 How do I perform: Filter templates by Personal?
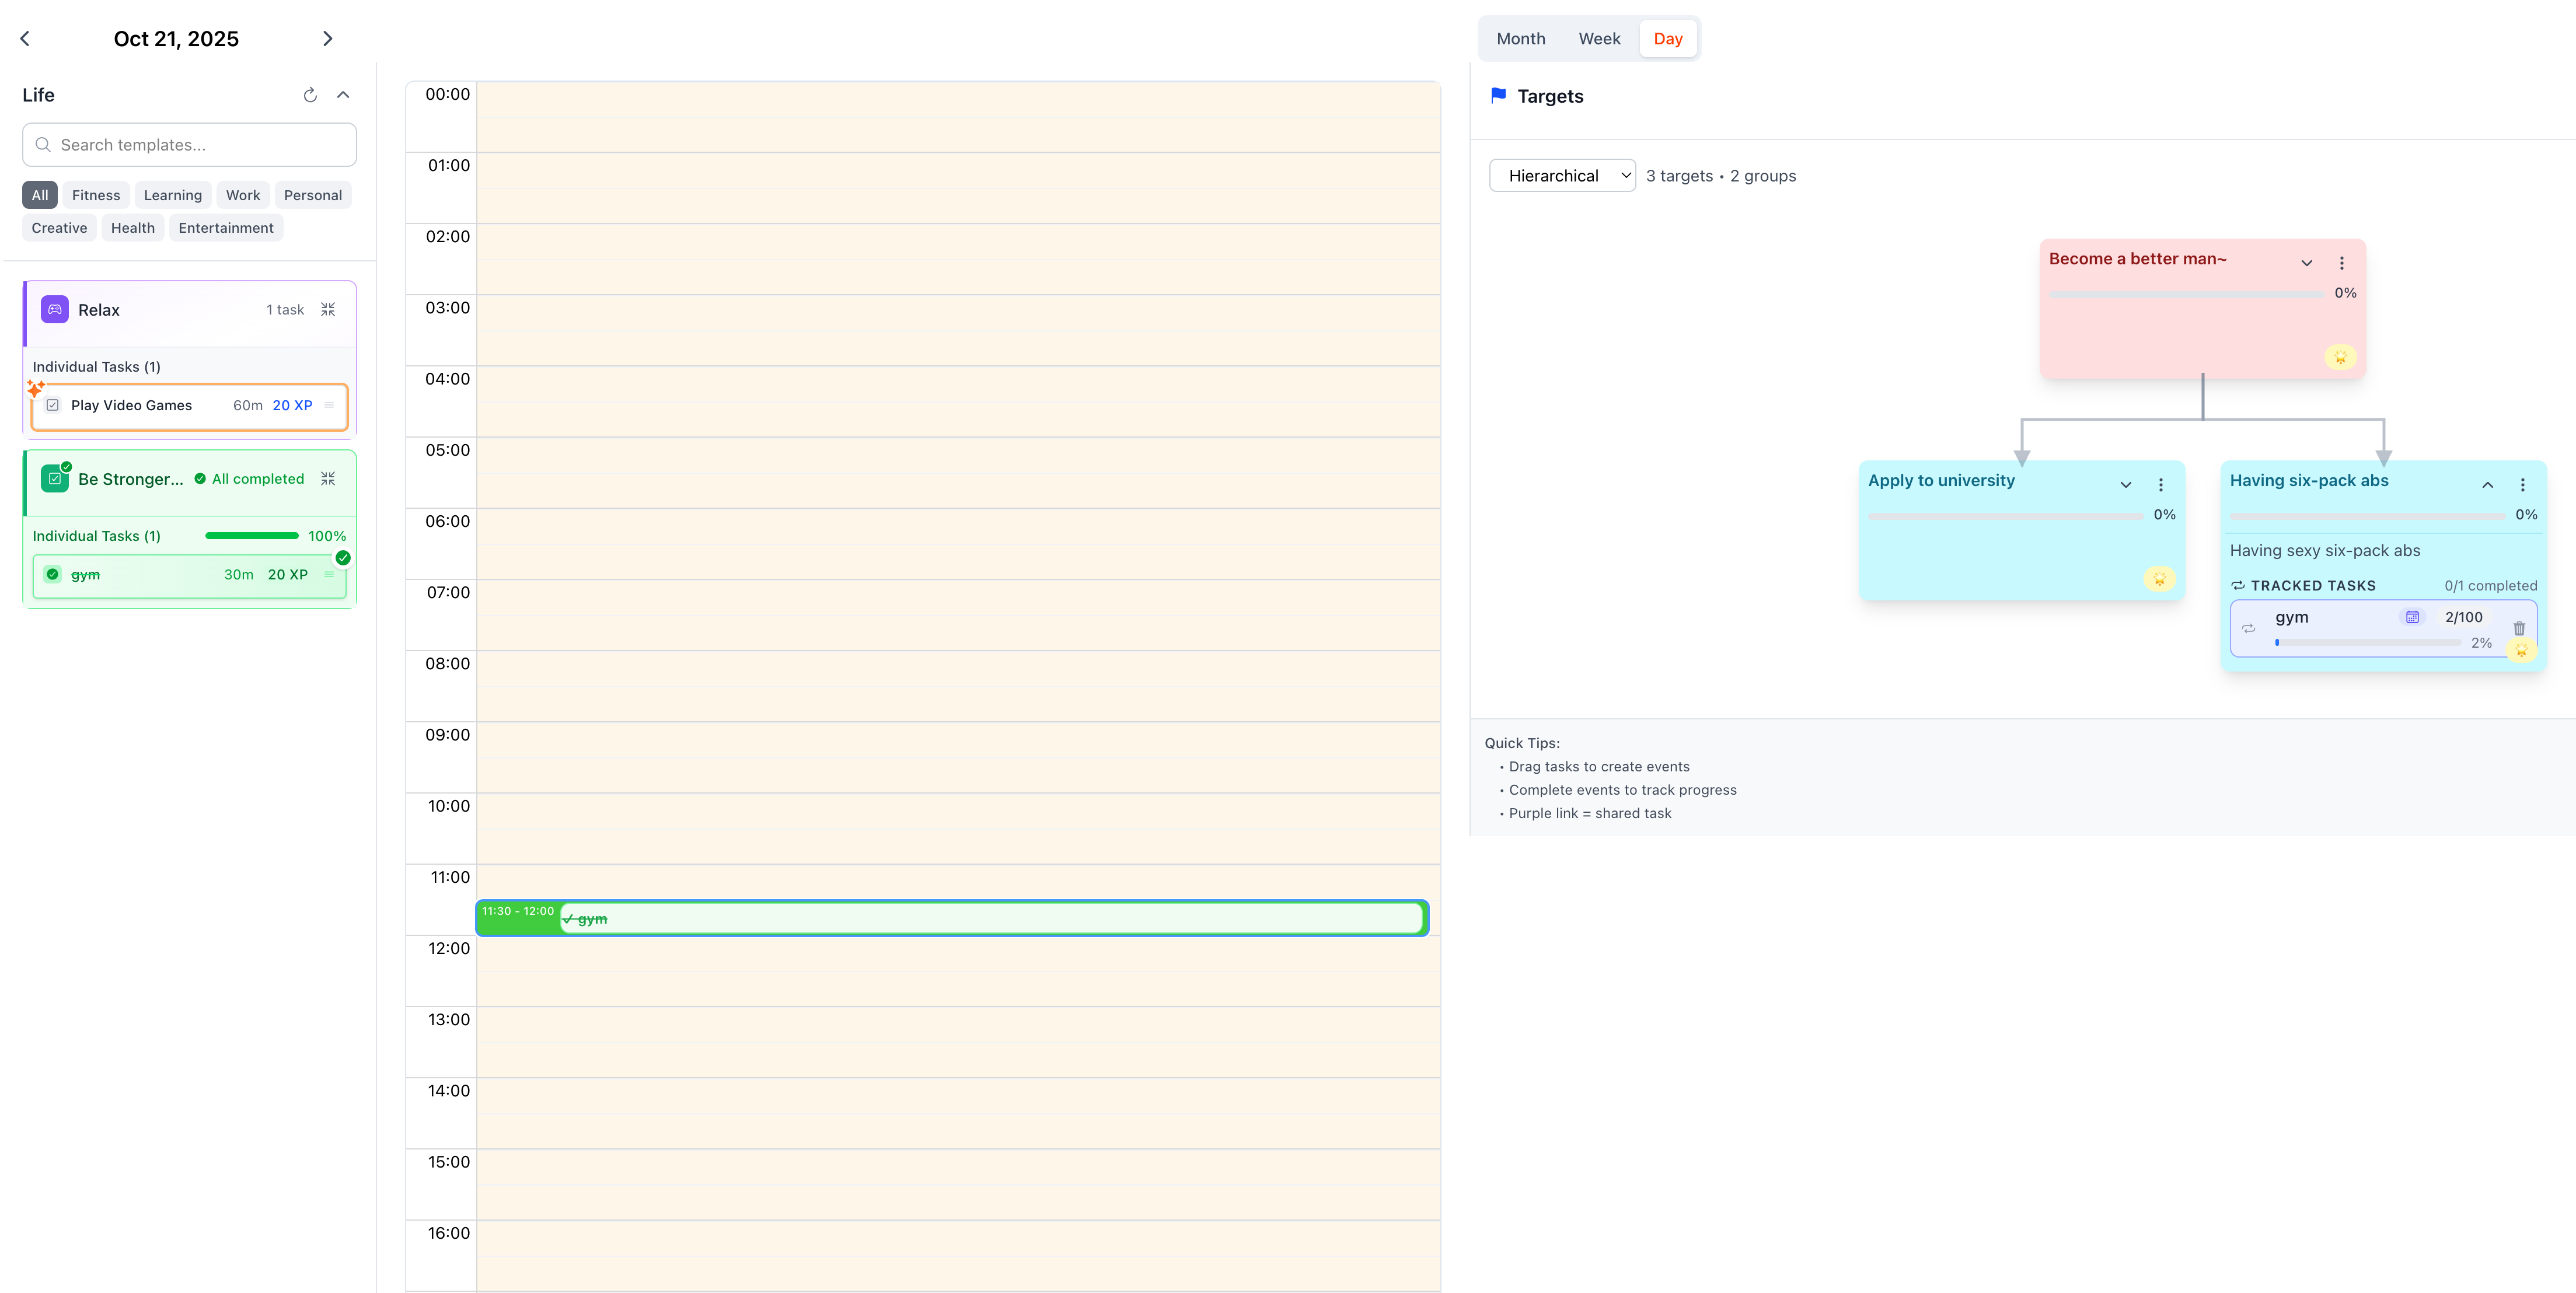tap(313, 195)
